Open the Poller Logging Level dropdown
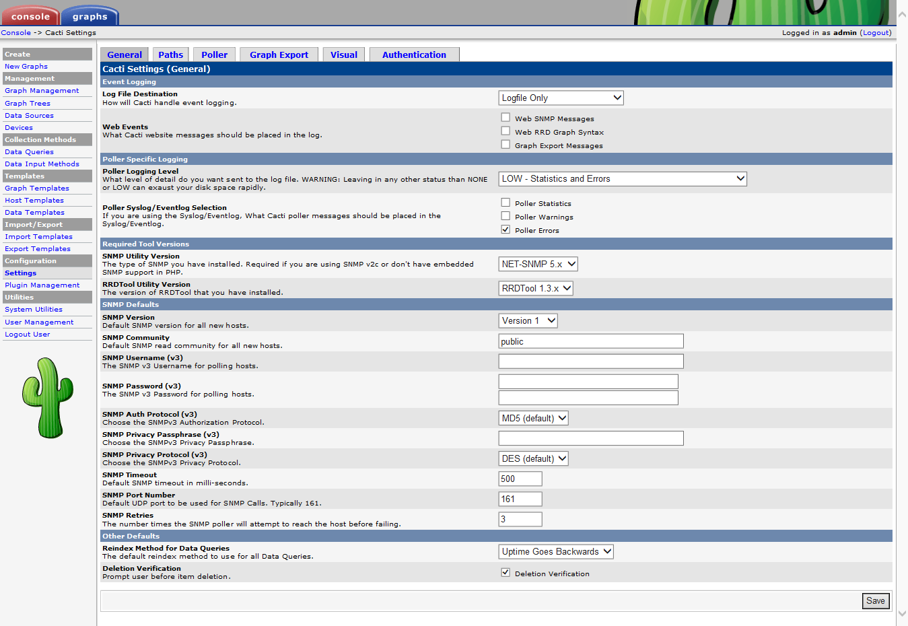The height and width of the screenshot is (626, 908). pyautogui.click(x=623, y=178)
